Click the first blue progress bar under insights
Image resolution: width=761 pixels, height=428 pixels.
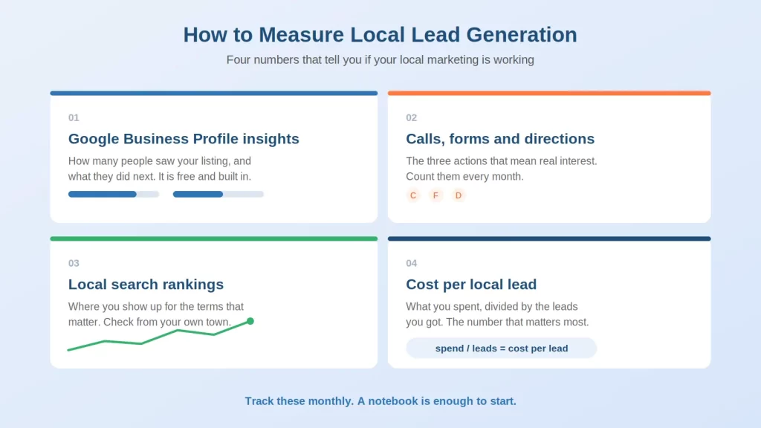pyautogui.click(x=114, y=194)
